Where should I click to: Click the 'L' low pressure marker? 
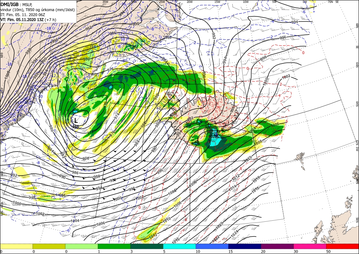pos(76,120)
